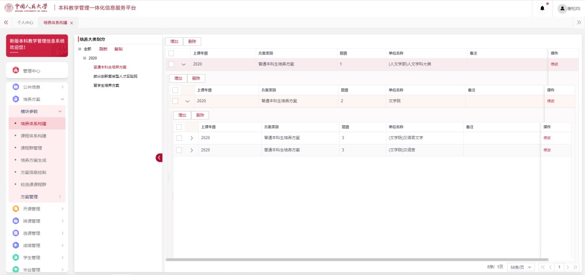This screenshot has height=275, width=585.
Task: Switch to the 个人中心 tab
Action: (x=25, y=23)
